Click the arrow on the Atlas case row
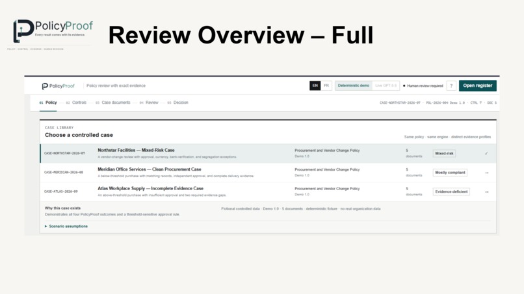524x294 pixels. point(486,192)
